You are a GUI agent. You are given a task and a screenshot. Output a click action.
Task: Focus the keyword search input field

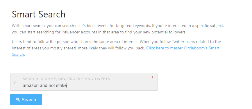[x=84, y=82]
